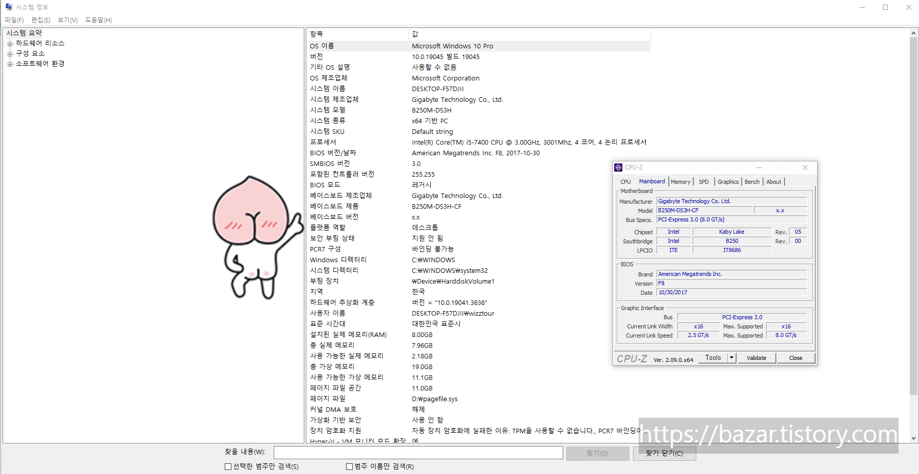The height and width of the screenshot is (474, 919).
Task: Click the vertical scrollbar up arrow
Action: (914, 33)
